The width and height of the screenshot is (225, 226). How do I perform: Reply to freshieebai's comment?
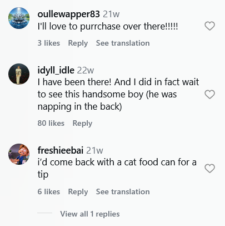pos(78,191)
